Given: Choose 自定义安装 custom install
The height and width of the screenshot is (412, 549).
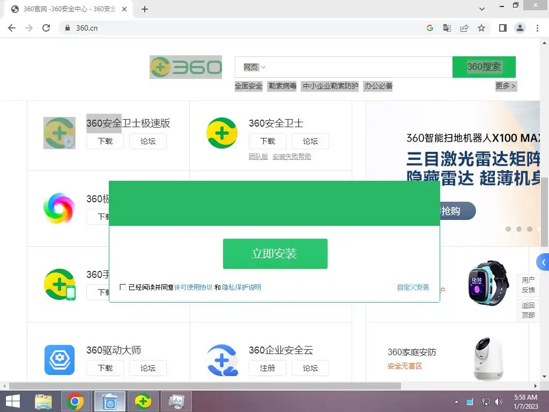Looking at the screenshot, I should tap(413, 288).
